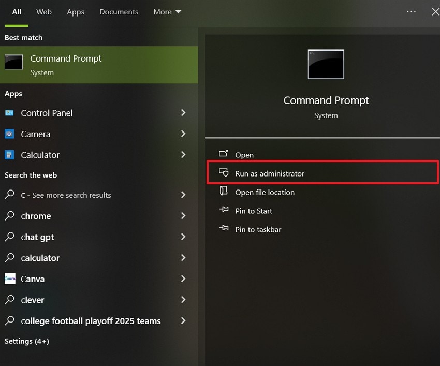Image resolution: width=440 pixels, height=366 pixels.
Task: Expand the Control Panel result chevron
Action: coord(183,113)
